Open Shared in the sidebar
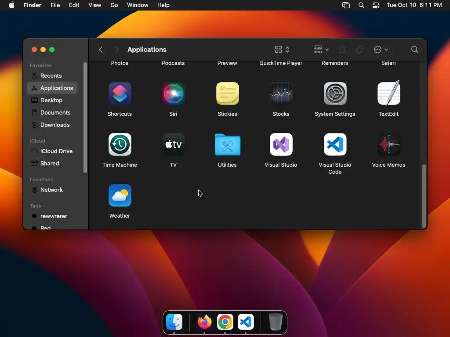The height and width of the screenshot is (337, 450). [x=52, y=163]
